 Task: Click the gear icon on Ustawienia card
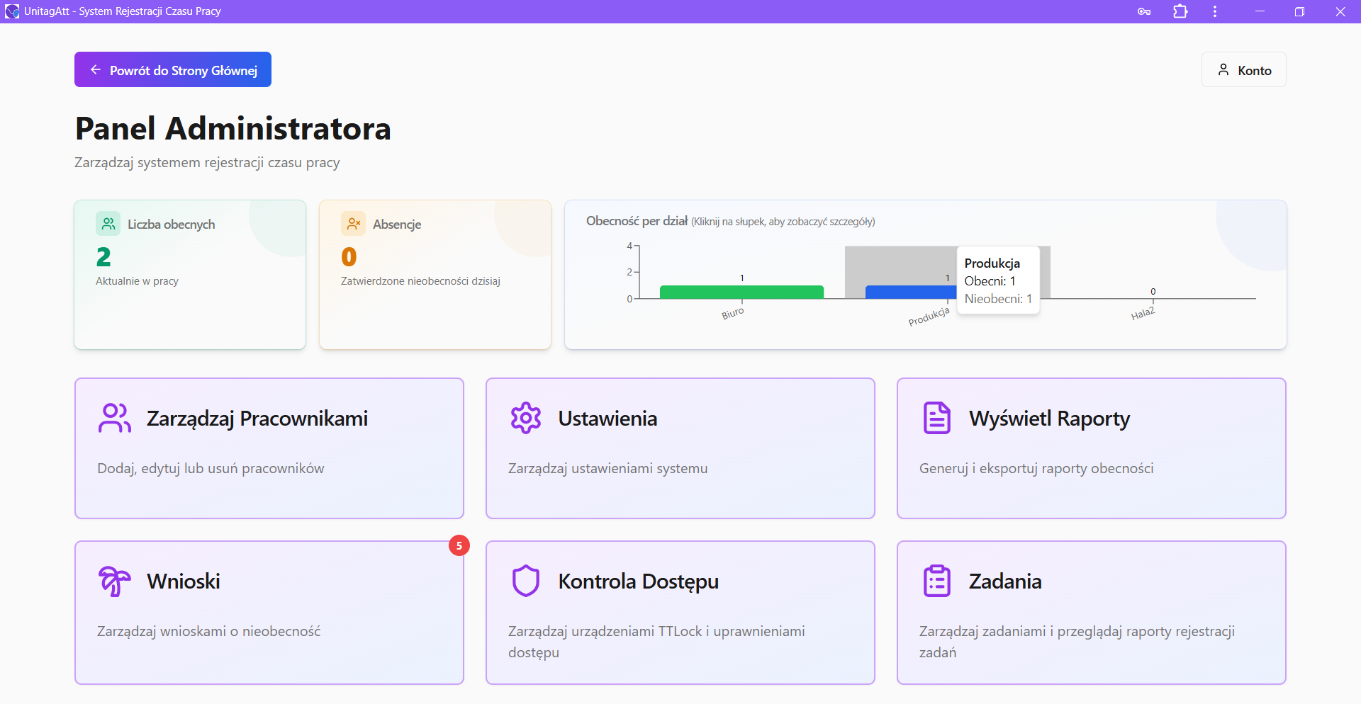(x=526, y=418)
